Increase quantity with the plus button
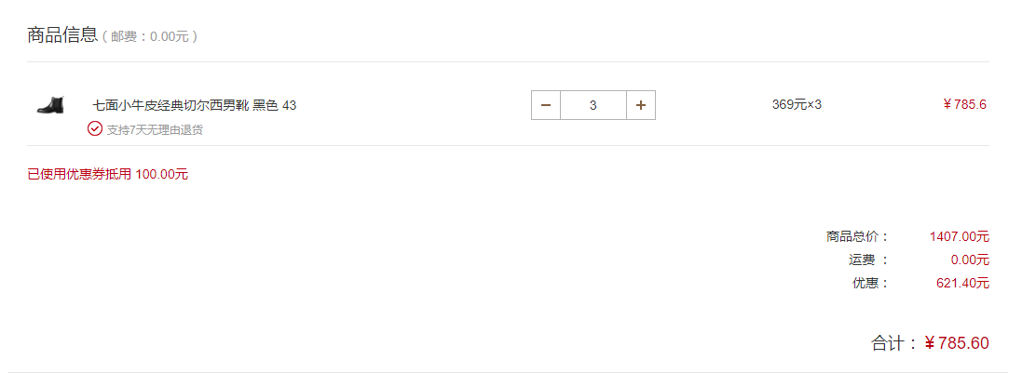1022x373 pixels. point(641,105)
